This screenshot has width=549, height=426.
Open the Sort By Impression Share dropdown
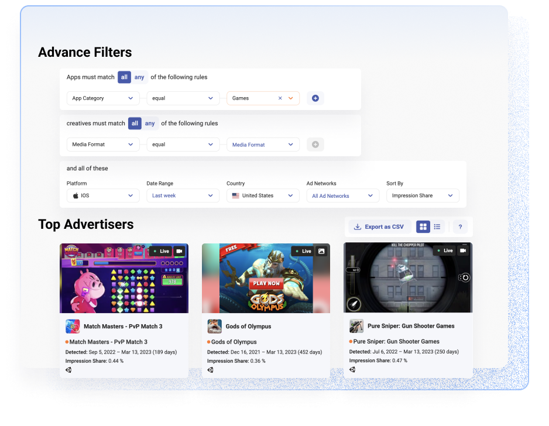pyautogui.click(x=423, y=195)
